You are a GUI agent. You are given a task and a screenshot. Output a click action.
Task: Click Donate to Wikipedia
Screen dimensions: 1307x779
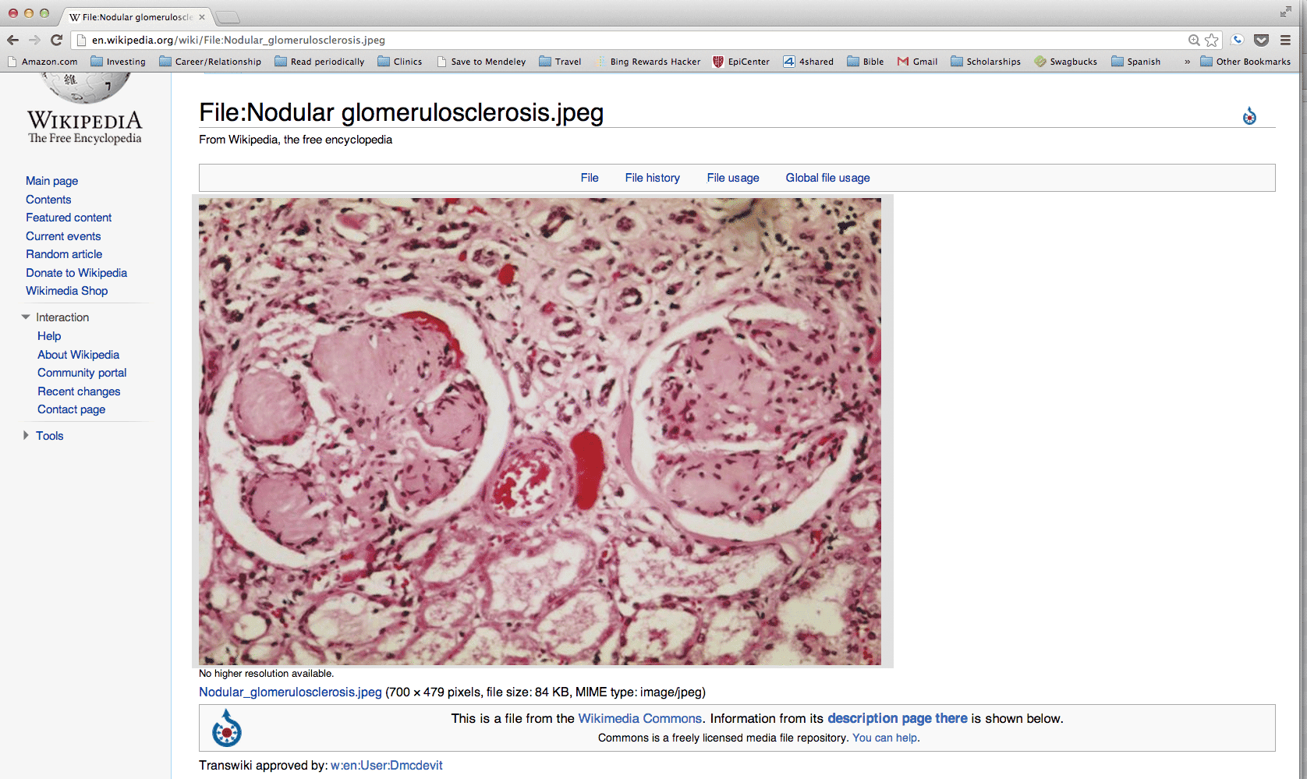pyautogui.click(x=76, y=273)
